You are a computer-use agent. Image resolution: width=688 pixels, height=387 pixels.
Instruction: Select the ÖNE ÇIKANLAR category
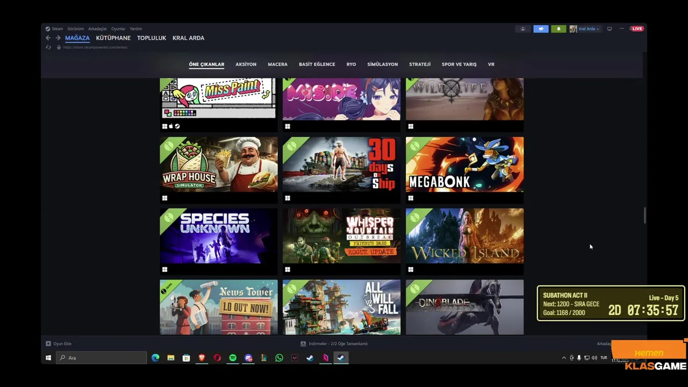[206, 64]
